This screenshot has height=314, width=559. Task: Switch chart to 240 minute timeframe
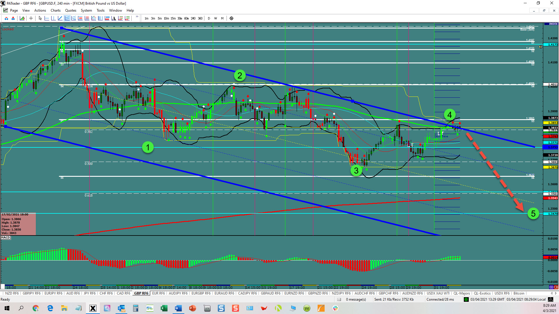click(x=193, y=18)
